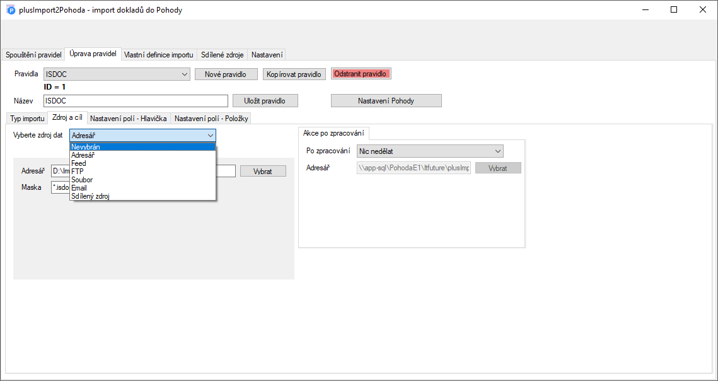Screen dimensions: 718x381
Task: Choose Soubor option in source list
Action: click(x=142, y=180)
